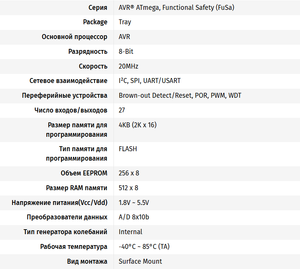
Task: Click the "Серия" row label
Action: tap(98, 7)
